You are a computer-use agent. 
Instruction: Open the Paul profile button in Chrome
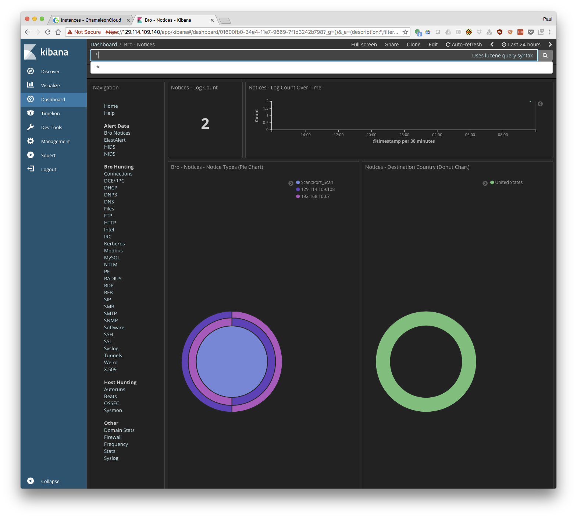point(548,19)
